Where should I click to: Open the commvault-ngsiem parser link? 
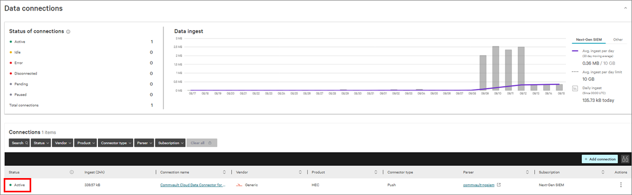tap(479, 185)
